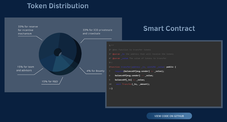The image size is (227, 122).
Task: Click the '4% for Bounty' label
Action: 95,71
